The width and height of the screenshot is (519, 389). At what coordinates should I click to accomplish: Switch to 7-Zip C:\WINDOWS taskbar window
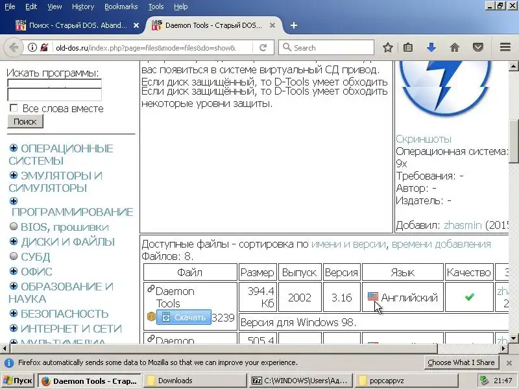[x=300, y=381]
